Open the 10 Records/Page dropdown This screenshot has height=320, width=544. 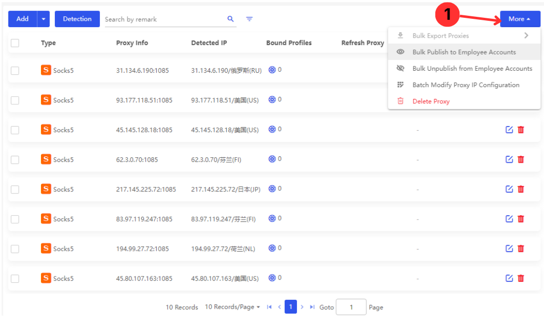pyautogui.click(x=232, y=307)
